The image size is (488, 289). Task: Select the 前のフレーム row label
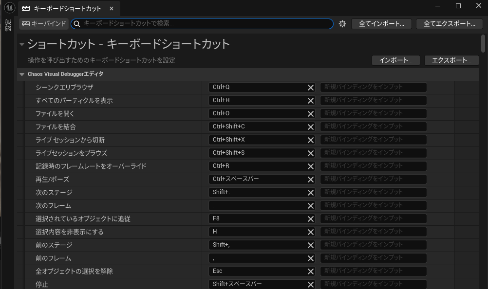point(53,258)
